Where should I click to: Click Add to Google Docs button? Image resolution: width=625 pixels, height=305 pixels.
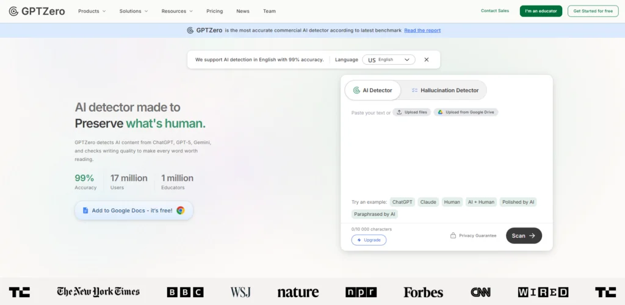click(x=134, y=210)
